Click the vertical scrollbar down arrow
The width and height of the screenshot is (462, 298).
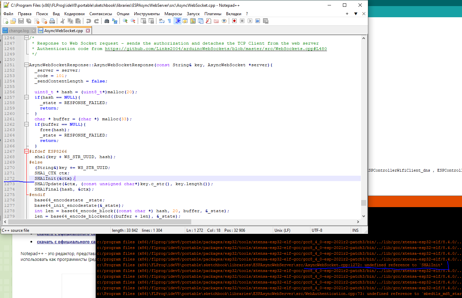[x=364, y=216]
